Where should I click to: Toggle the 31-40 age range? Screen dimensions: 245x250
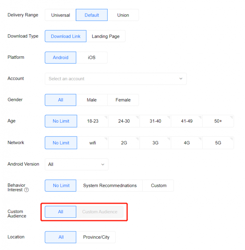155,121
